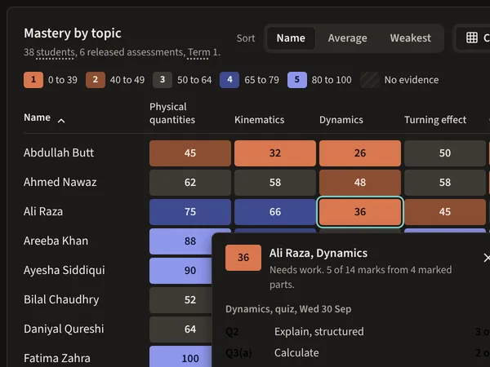490x367 pixels.
Task: Open Ahmed Nawaz's Kinematics cell 58
Action: 275,183
